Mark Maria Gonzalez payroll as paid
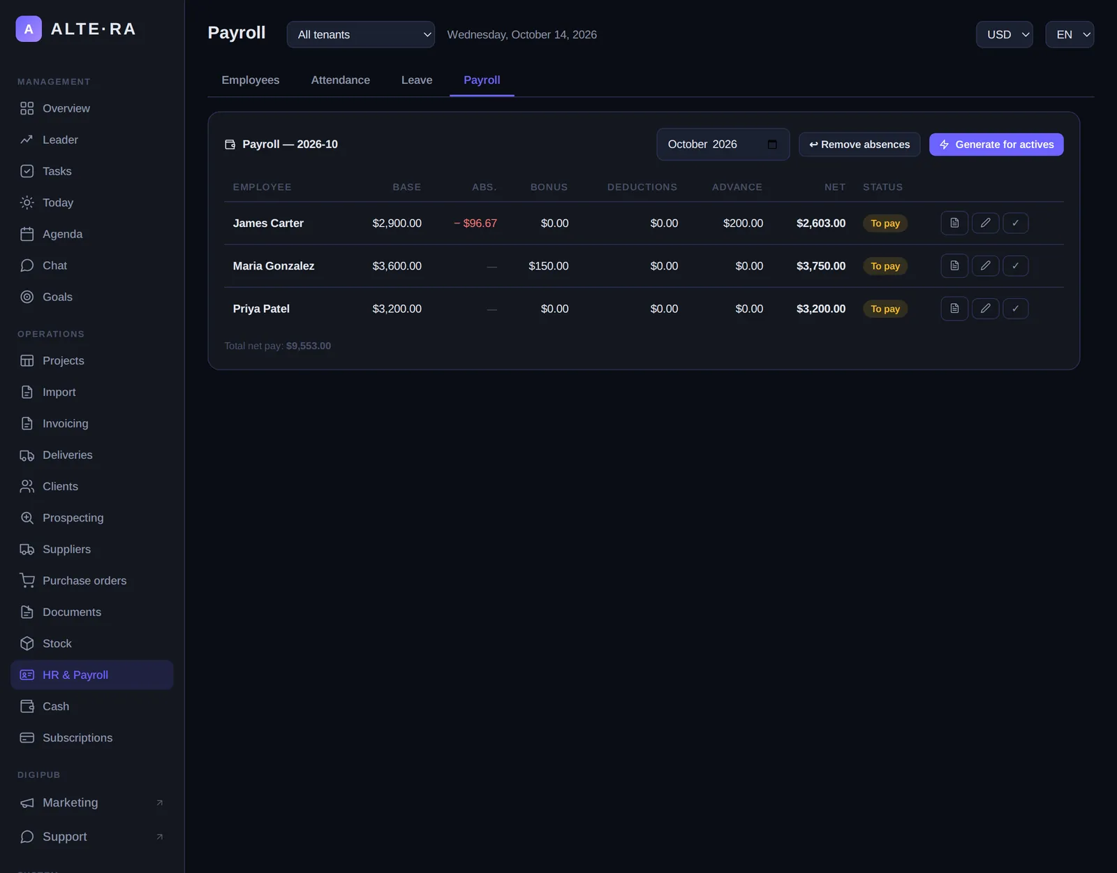1117x873 pixels. (1015, 265)
